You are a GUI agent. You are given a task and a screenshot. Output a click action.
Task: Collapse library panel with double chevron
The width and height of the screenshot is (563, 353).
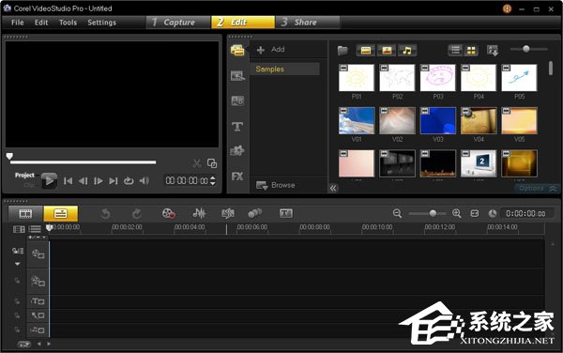(333, 188)
